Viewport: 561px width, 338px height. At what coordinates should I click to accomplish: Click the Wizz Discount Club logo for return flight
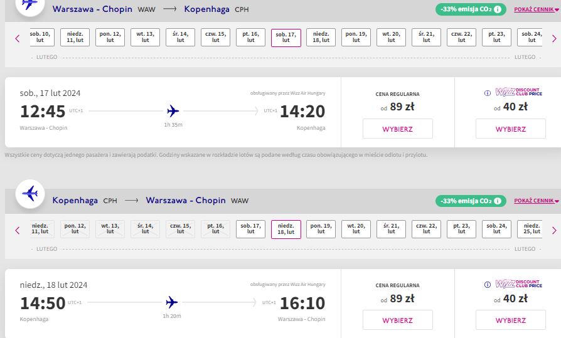click(x=518, y=284)
